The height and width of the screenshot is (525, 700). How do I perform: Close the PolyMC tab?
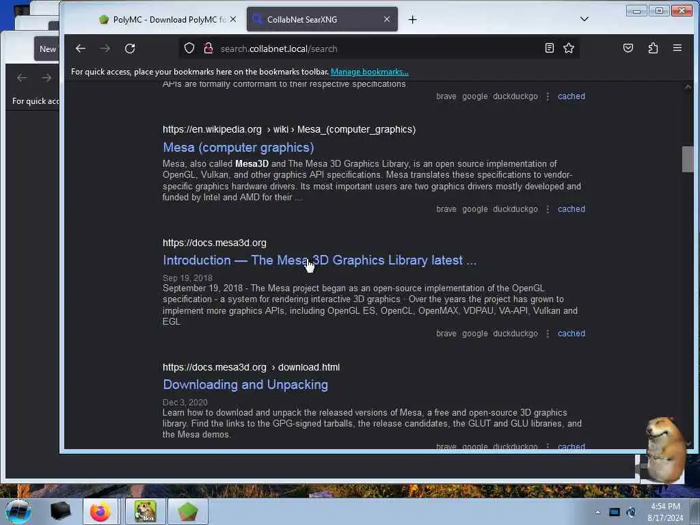[x=233, y=20]
